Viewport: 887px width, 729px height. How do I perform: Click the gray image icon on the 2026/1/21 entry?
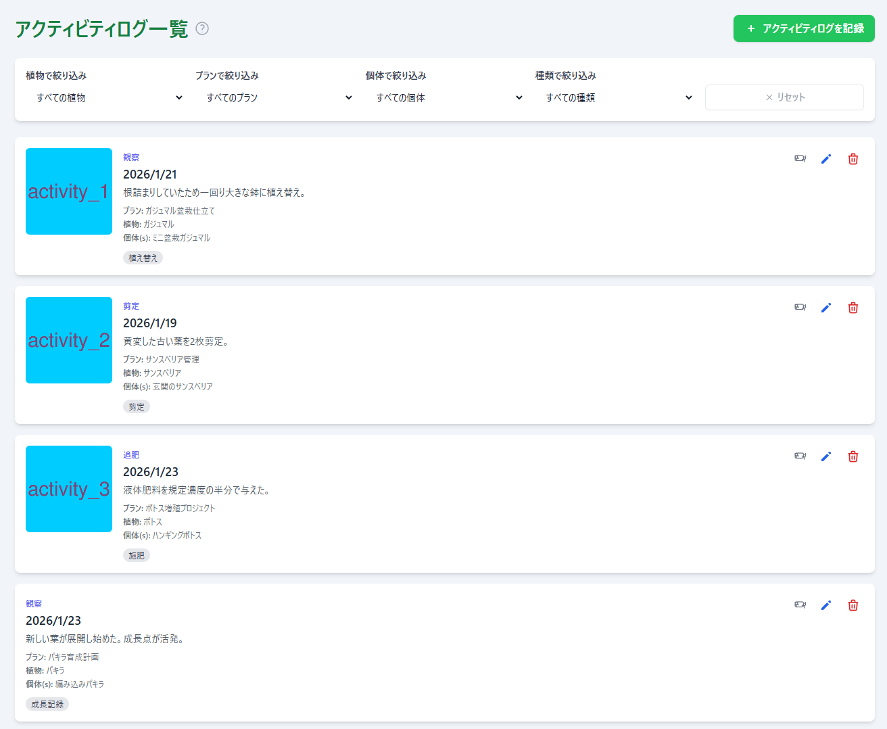pos(800,158)
